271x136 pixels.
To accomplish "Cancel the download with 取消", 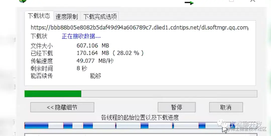I will [x=226, y=107].
